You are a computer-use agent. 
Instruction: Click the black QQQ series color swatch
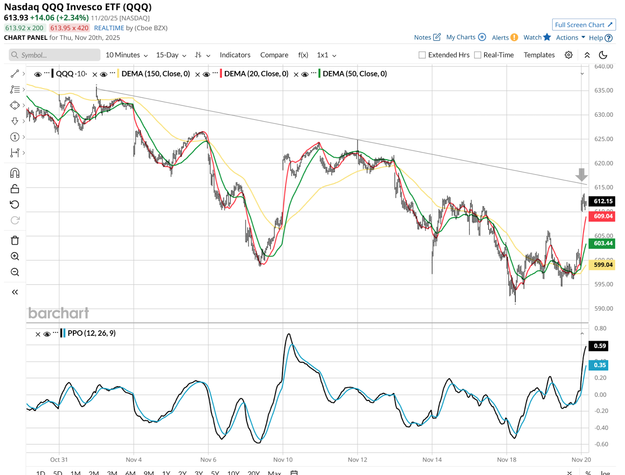(52, 74)
